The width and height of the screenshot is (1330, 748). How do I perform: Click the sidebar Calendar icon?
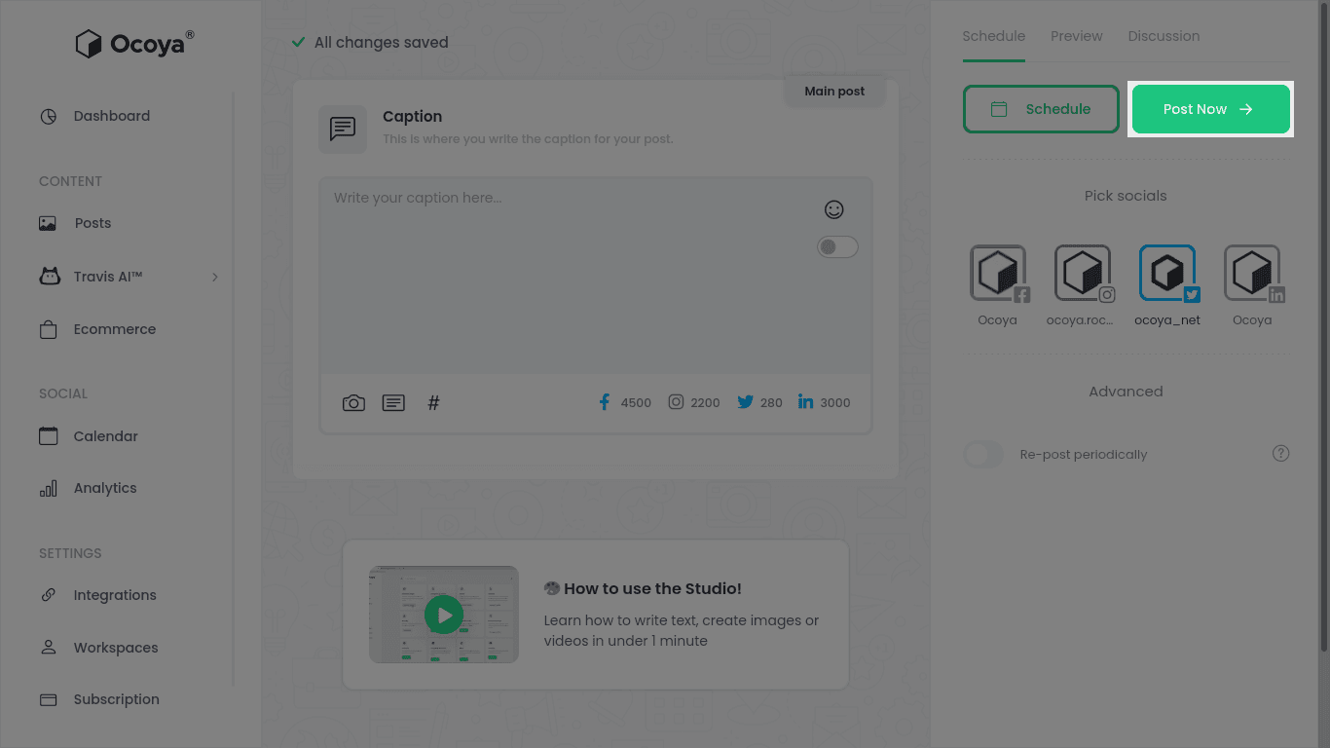(x=48, y=435)
